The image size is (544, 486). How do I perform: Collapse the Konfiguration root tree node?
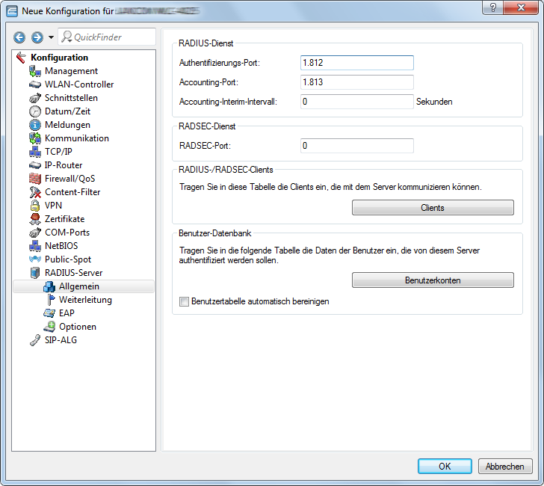(21, 58)
